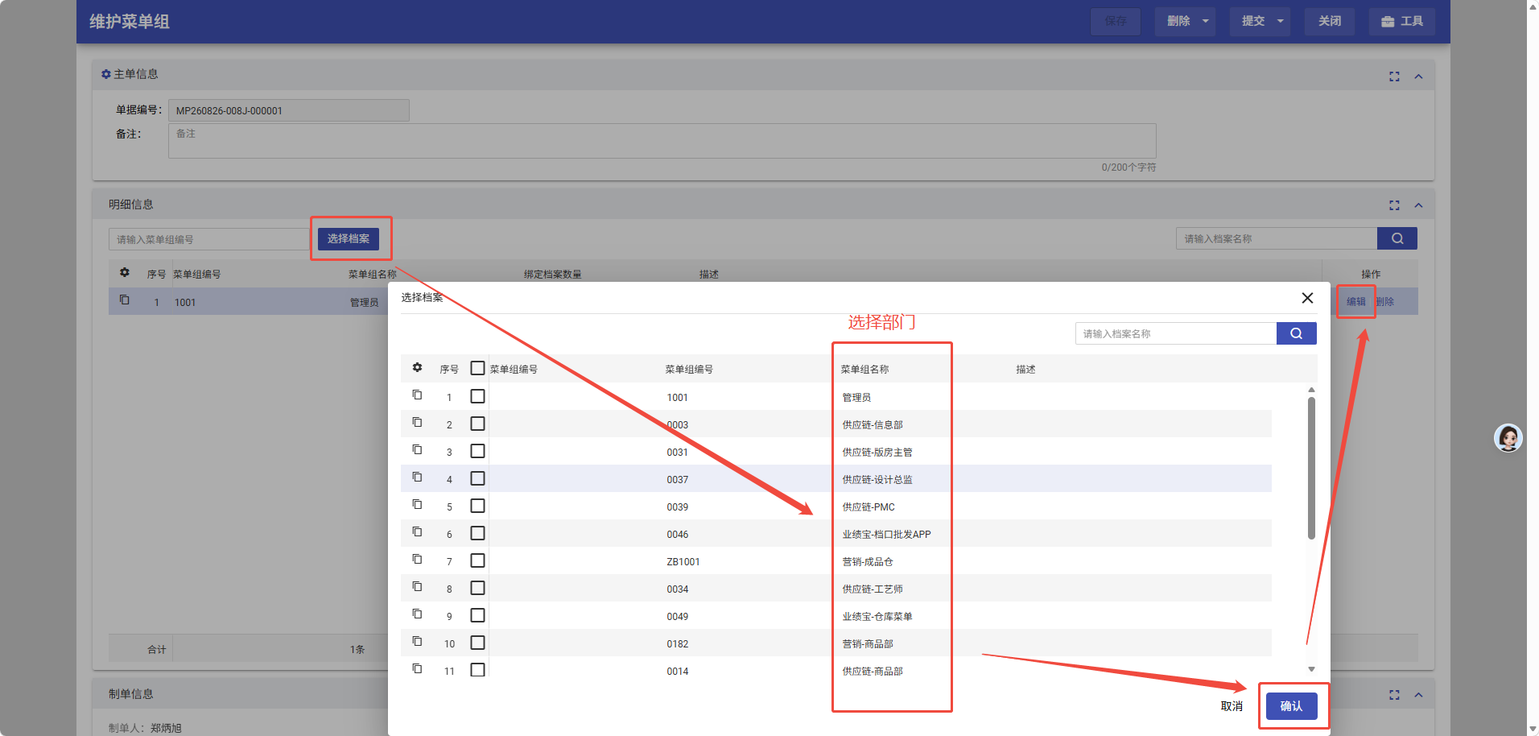Click the copy icon in dialog row 2
This screenshot has height=736, width=1539.
[417, 422]
